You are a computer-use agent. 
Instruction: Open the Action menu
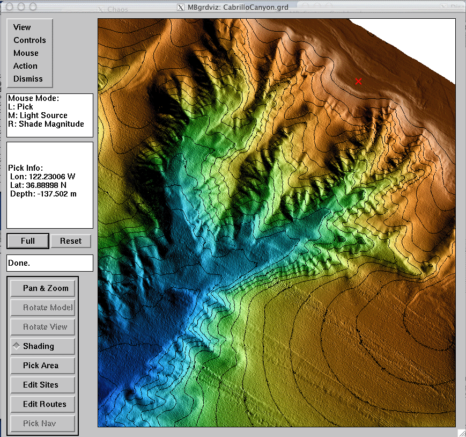pos(25,66)
